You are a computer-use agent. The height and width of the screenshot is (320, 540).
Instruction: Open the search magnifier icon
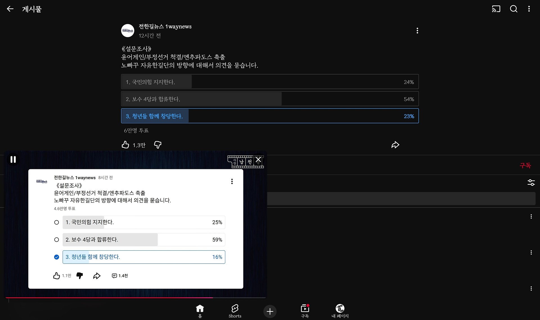514,9
